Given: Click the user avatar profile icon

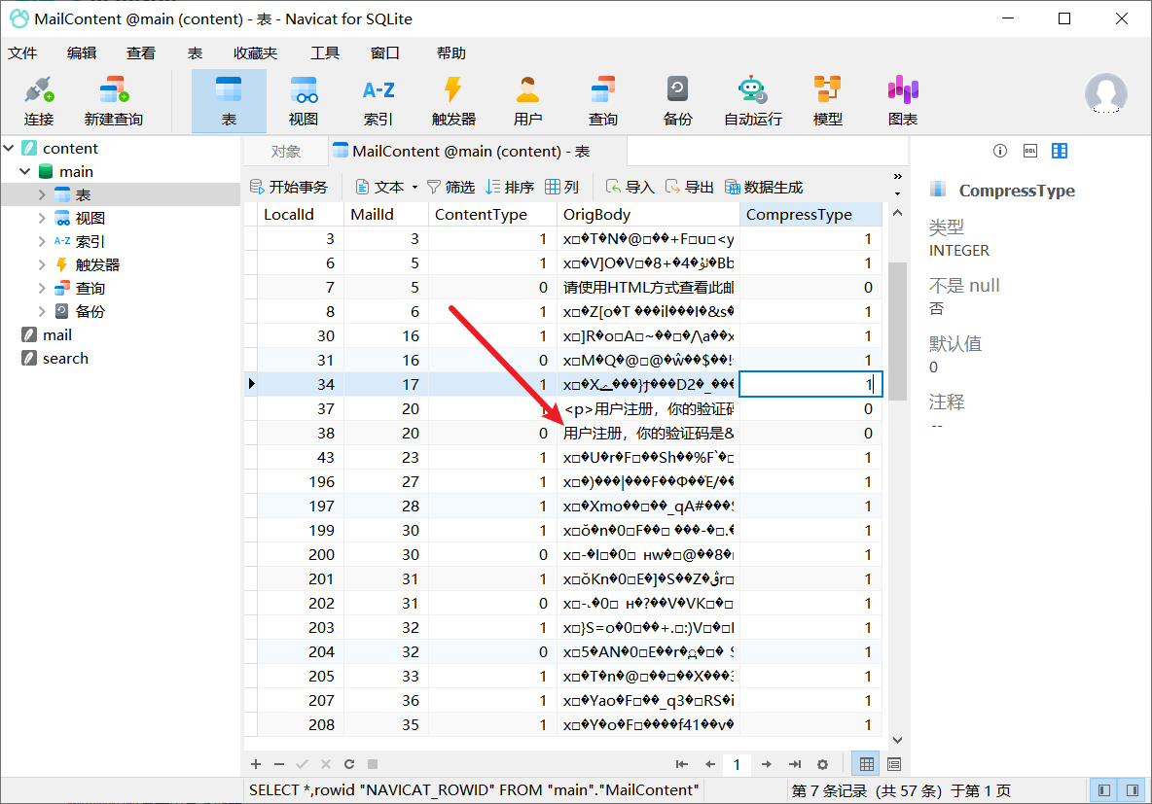Looking at the screenshot, I should tap(1105, 94).
